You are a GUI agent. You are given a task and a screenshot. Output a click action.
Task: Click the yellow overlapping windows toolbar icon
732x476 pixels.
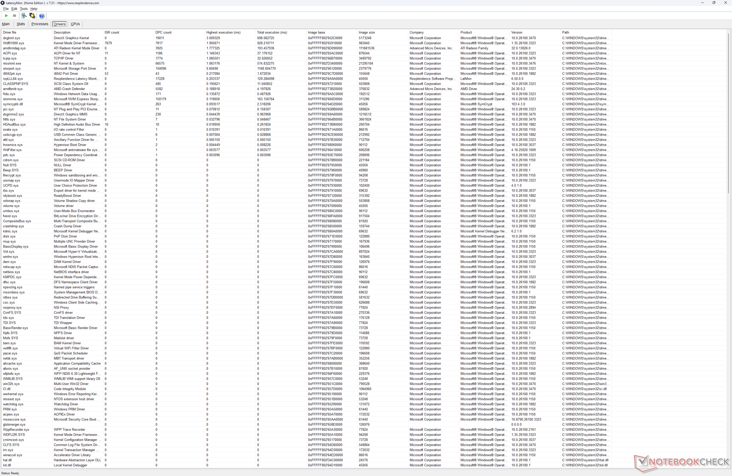point(32,16)
